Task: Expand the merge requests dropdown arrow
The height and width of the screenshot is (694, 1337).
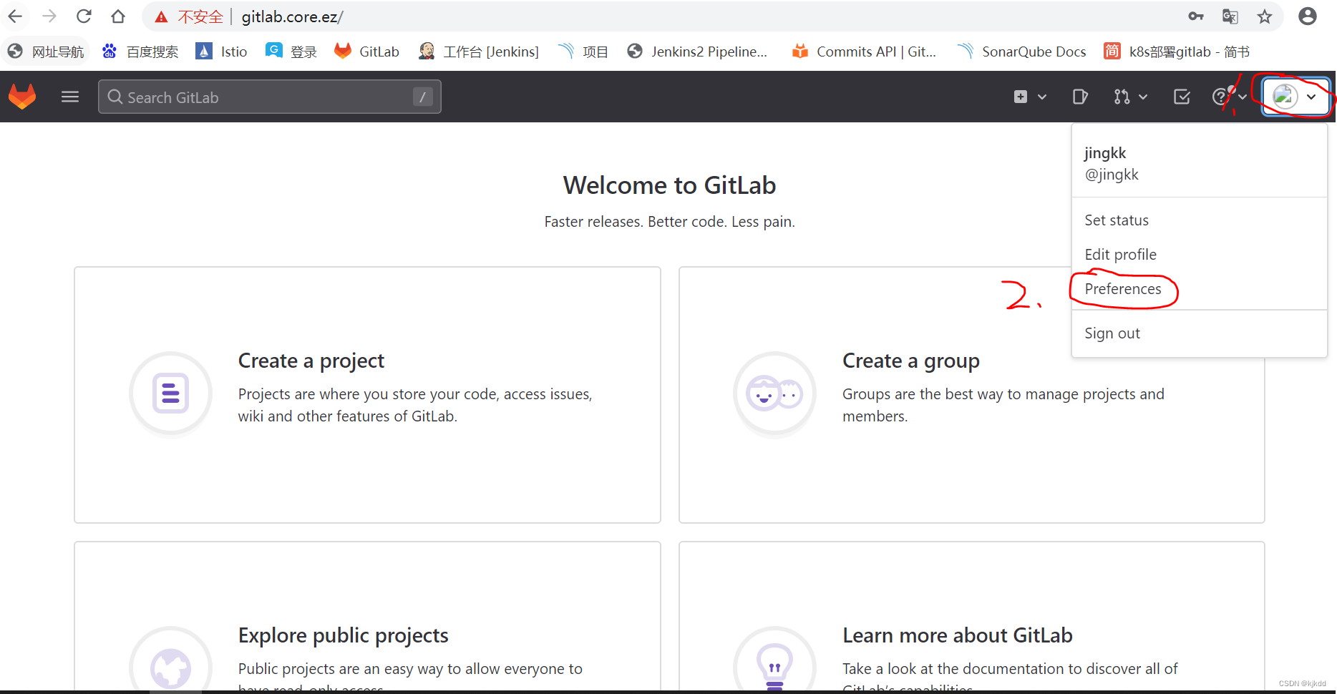Action: (x=1143, y=97)
